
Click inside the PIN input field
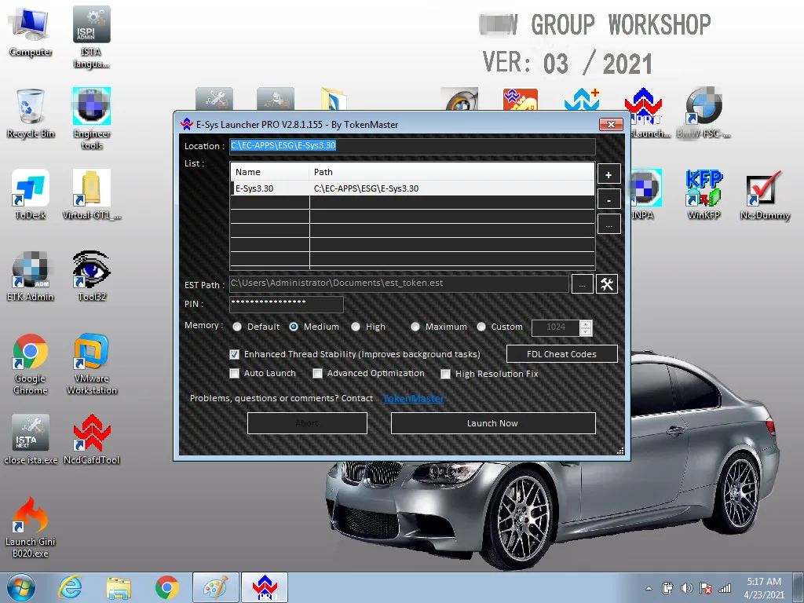[286, 304]
